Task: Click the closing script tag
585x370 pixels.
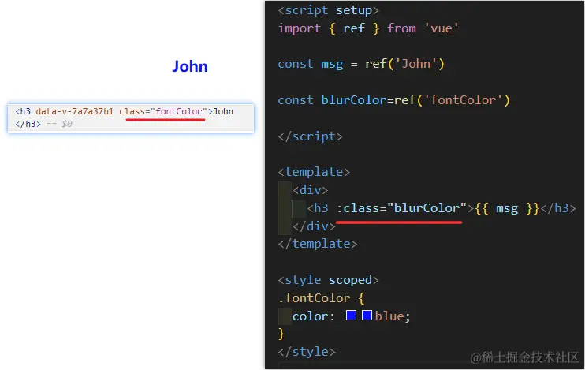Action: click(x=310, y=136)
